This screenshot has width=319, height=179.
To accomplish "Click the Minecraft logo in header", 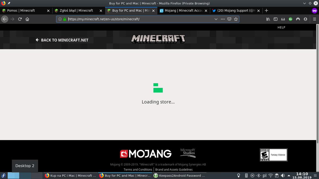I will click(x=158, y=39).
